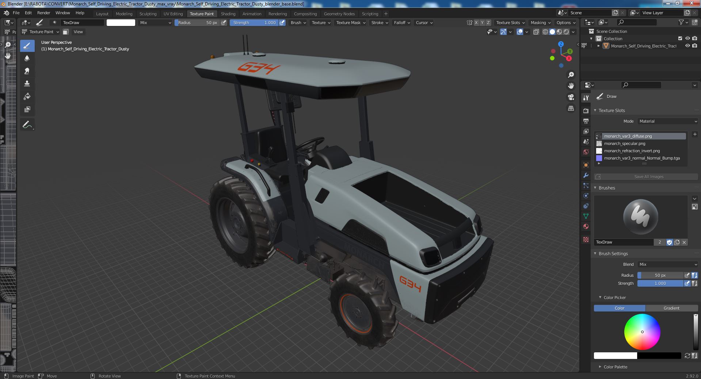Toggle Z axis symmetry
The height and width of the screenshot is (379, 701).
[488, 23]
